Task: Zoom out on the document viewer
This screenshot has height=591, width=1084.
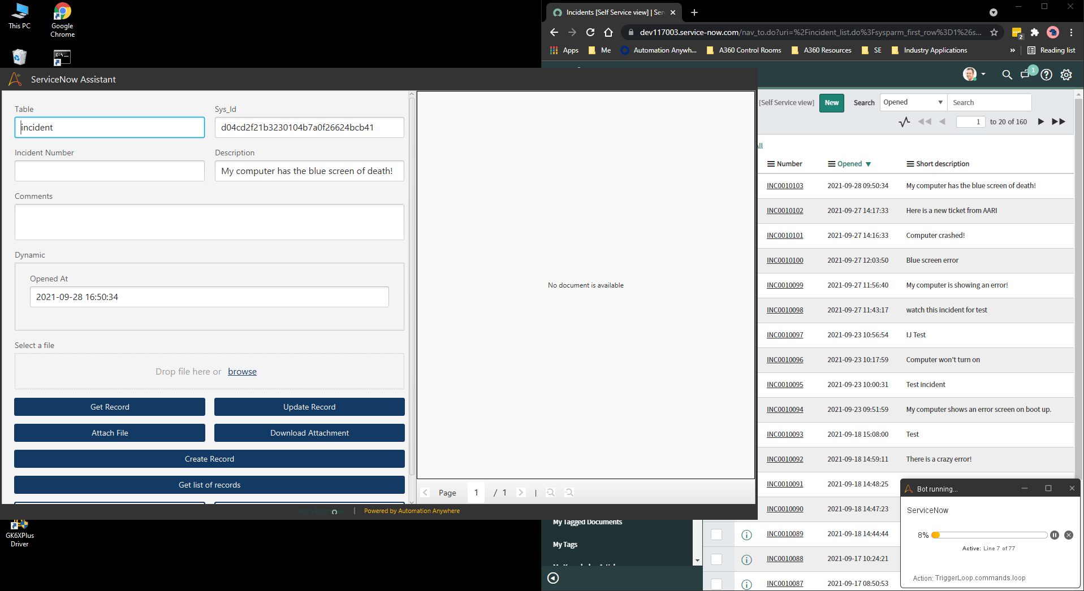Action: click(569, 493)
